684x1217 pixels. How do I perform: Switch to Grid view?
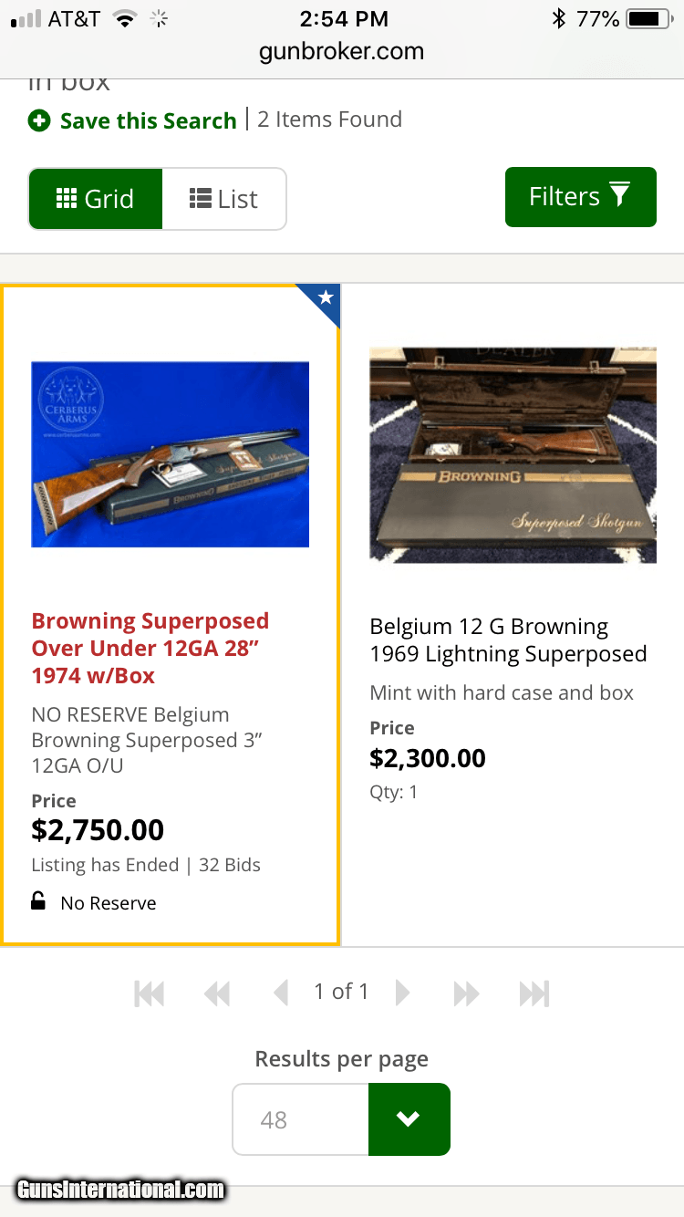coord(96,199)
